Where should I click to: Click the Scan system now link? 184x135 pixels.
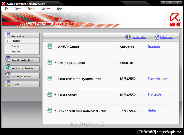click(158, 78)
